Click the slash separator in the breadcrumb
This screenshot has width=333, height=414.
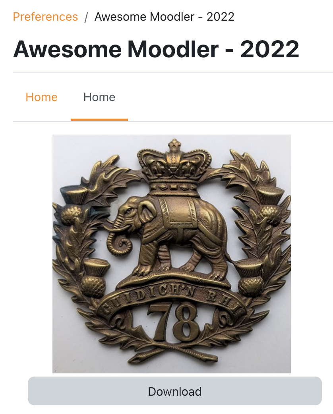tap(86, 17)
